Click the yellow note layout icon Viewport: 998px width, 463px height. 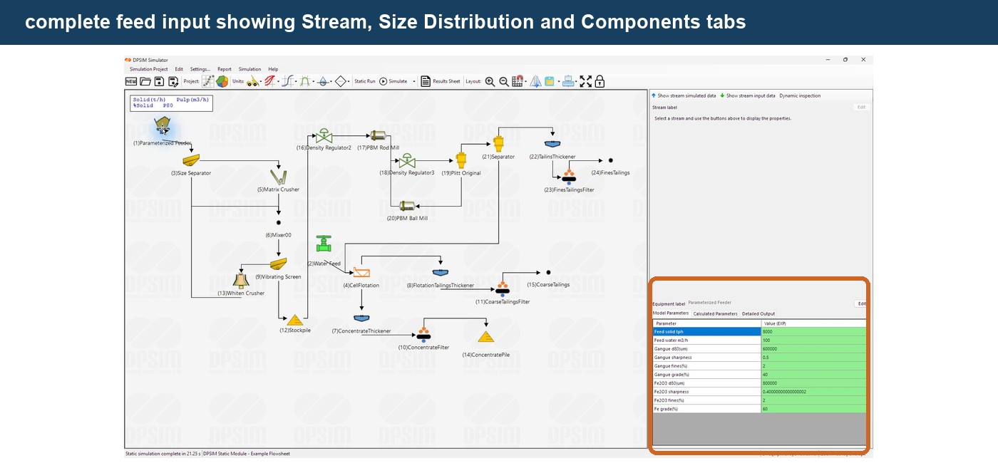pyautogui.click(x=550, y=81)
